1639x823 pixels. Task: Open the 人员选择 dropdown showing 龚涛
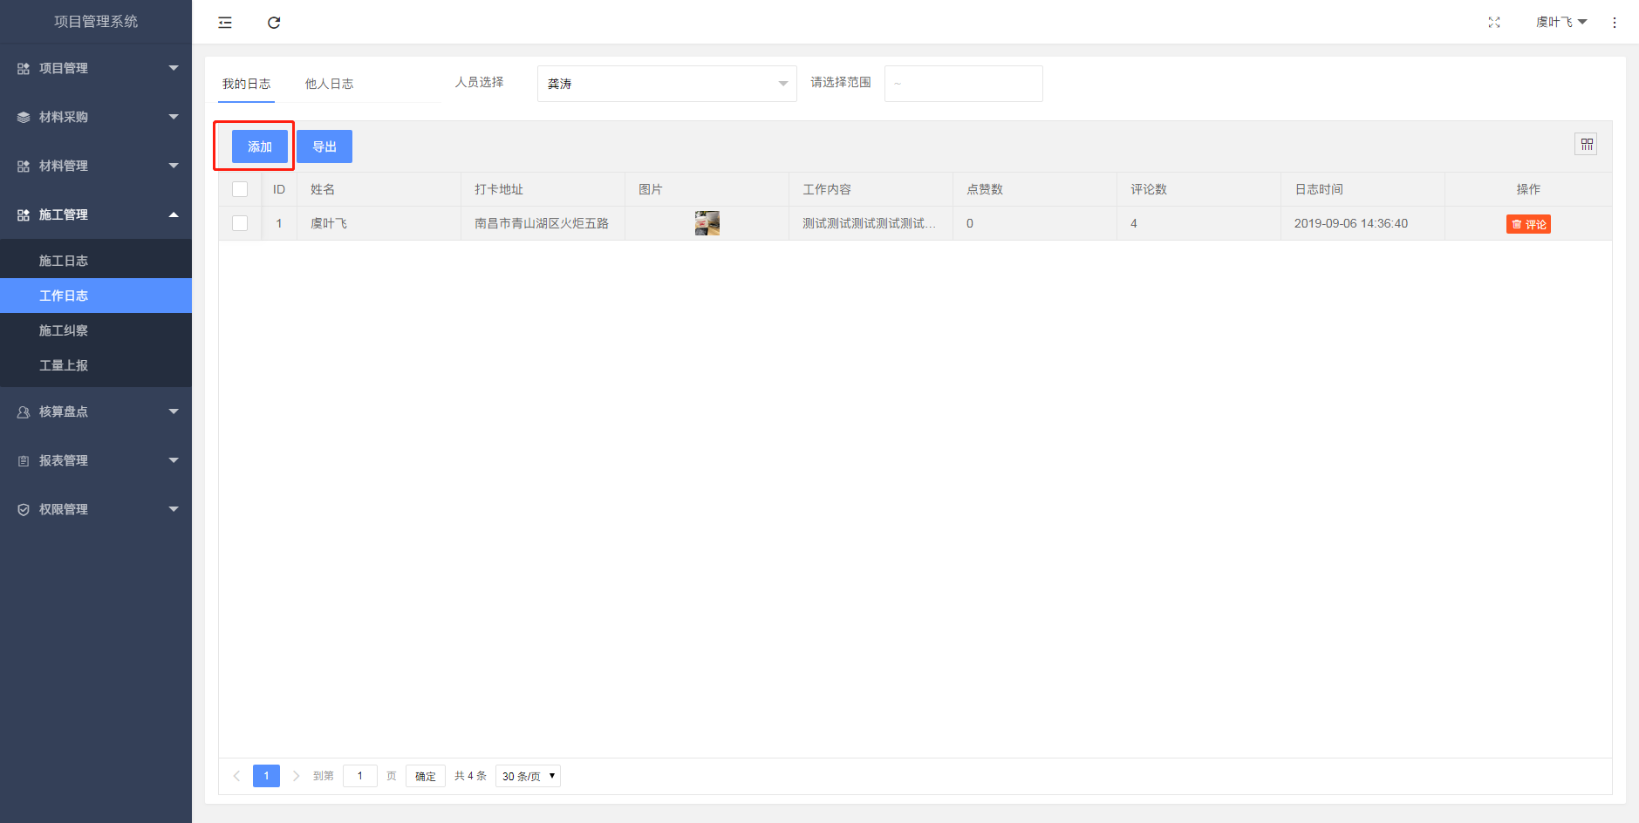pos(667,84)
